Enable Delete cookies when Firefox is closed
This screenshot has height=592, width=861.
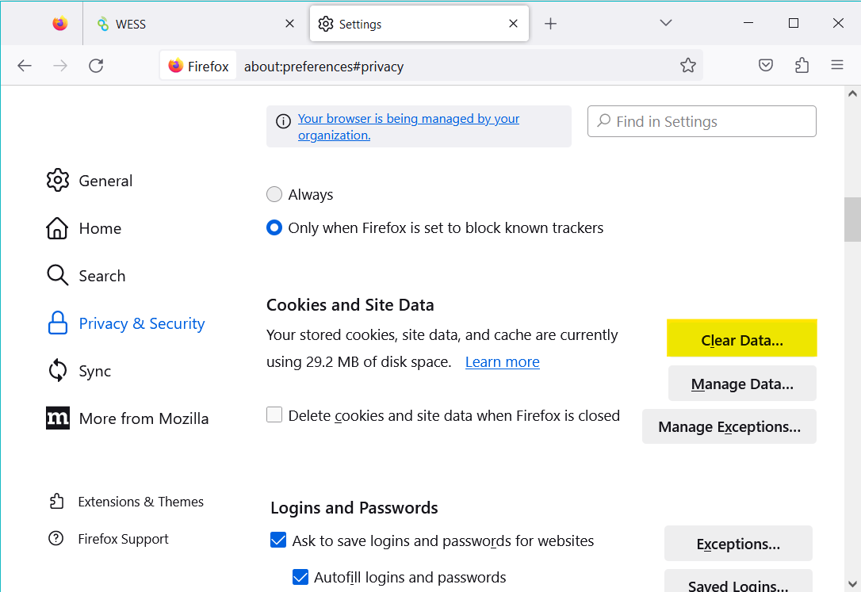[x=274, y=414]
